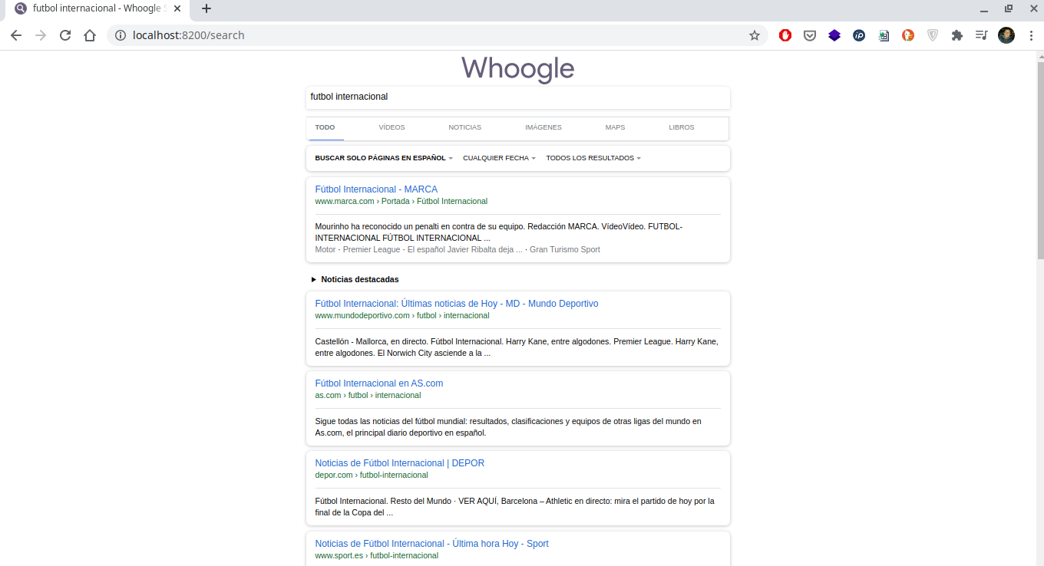Open the 'Cualquier fecha' date filter
1044x566 pixels.
(499, 158)
